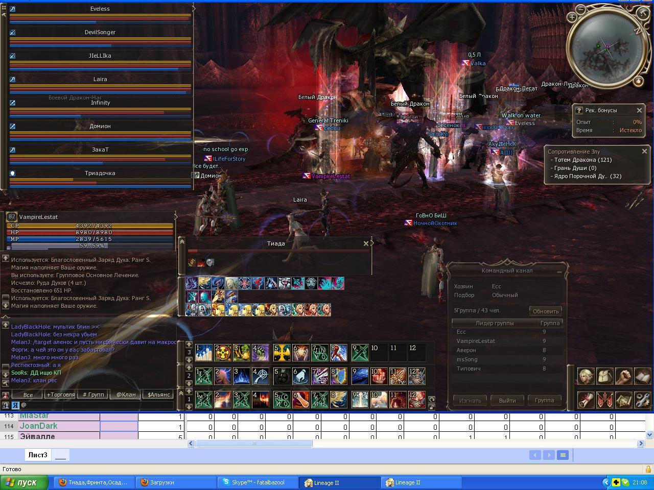Close the Сопротивление Злу quest tracker
The height and width of the screenshot is (490, 654).
[644, 152]
